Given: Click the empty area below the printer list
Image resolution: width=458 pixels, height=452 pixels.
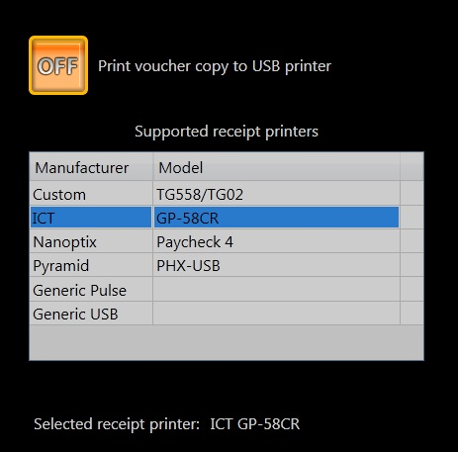Looking at the screenshot, I should tap(227, 342).
